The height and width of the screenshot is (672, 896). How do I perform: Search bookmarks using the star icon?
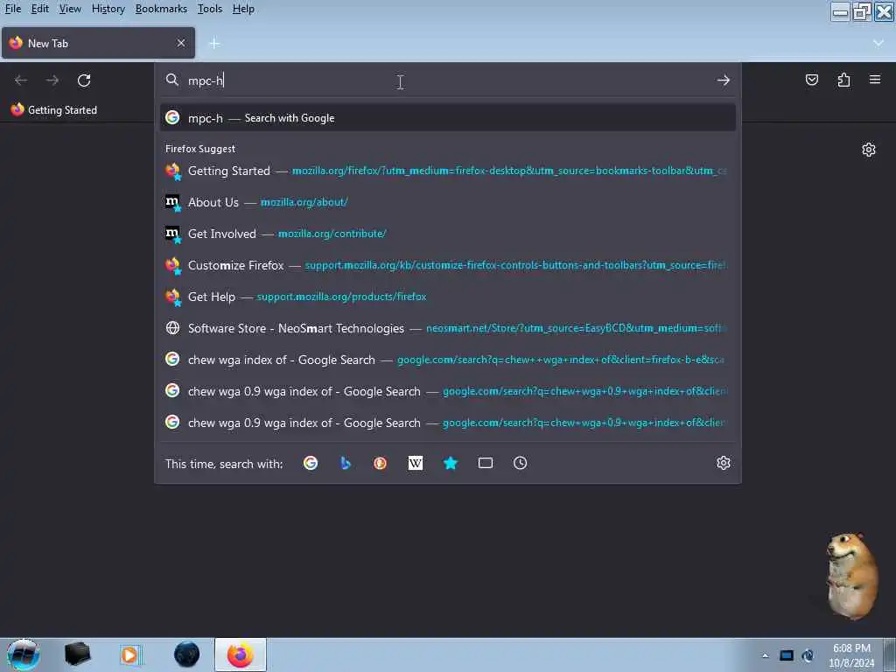pyautogui.click(x=451, y=464)
